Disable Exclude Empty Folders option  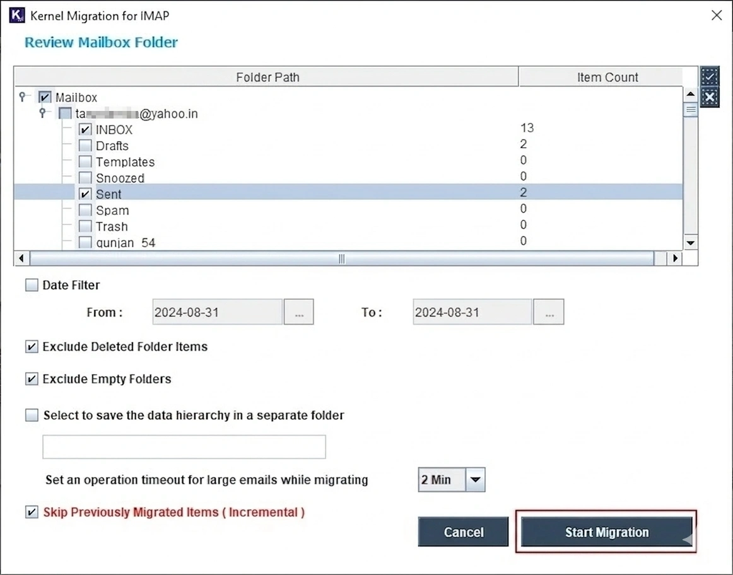click(x=32, y=380)
